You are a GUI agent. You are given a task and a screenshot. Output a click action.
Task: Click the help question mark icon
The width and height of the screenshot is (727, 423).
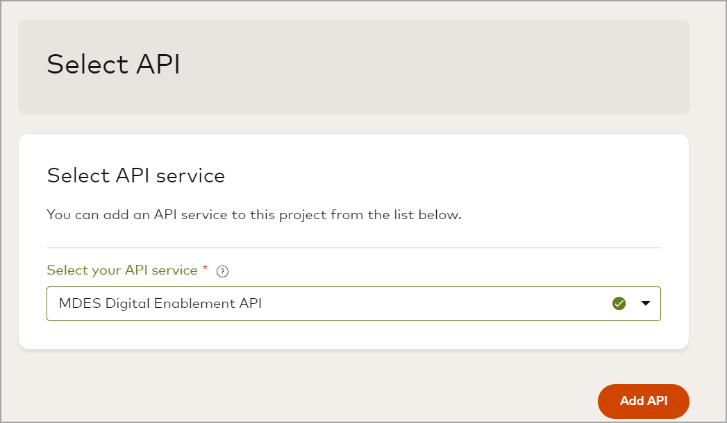[x=222, y=272]
